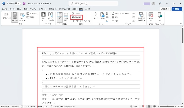Open ウィンドウの切り替え dropdown
Screen dimensions: 184x108
point(141,17)
